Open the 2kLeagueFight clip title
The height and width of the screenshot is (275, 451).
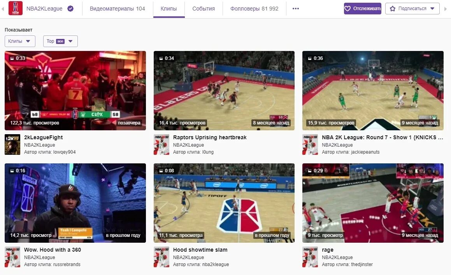pos(44,138)
